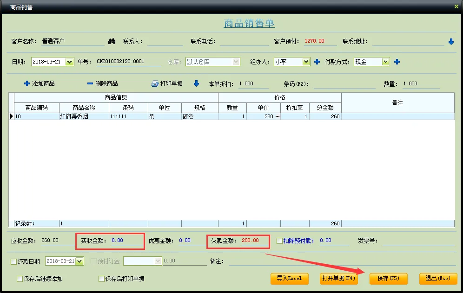Click the barcode cell 111111
This screenshot has width=463, height=293.
coord(128,116)
